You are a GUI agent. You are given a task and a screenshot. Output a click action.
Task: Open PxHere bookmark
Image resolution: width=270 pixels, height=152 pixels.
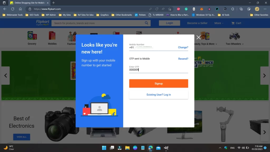pyautogui.click(x=140, y=15)
